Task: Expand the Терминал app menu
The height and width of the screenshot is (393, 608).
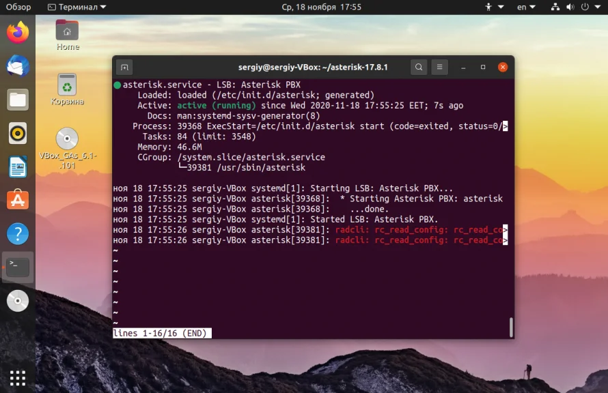Action: tap(77, 7)
